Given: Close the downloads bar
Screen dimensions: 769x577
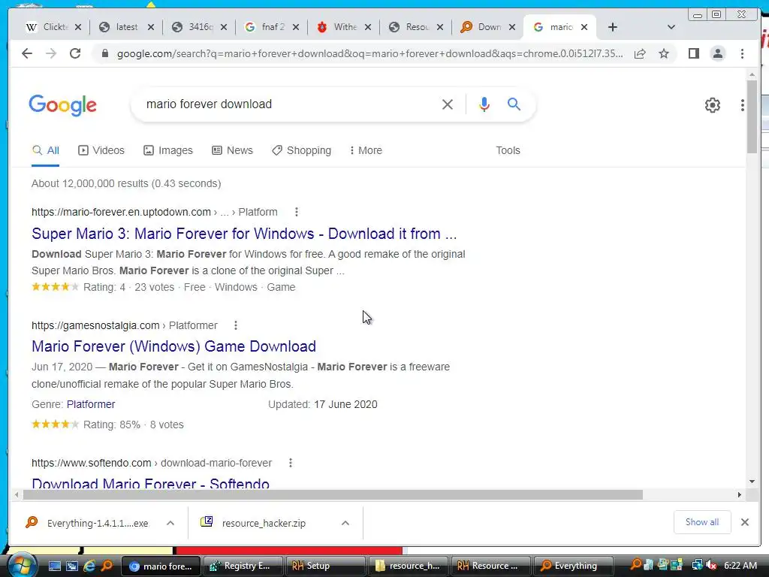Looking at the screenshot, I should (x=744, y=522).
